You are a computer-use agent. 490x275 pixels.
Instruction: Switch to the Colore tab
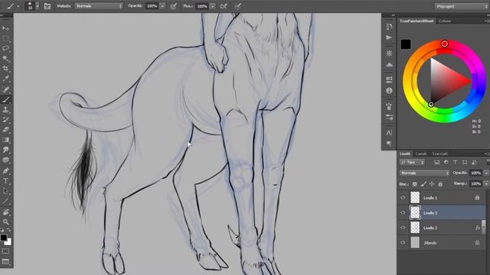(444, 21)
